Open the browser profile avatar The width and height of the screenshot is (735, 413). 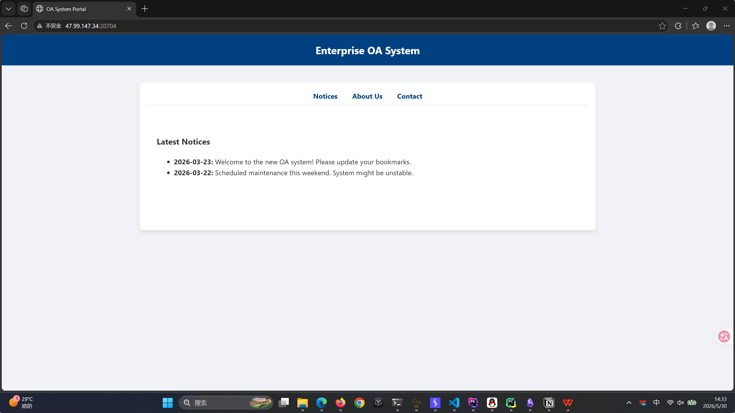coord(711,26)
